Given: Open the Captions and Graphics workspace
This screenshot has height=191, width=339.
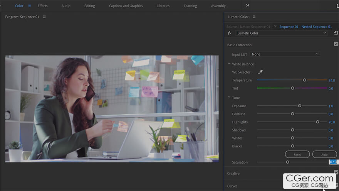Looking at the screenshot, I should [x=126, y=6].
